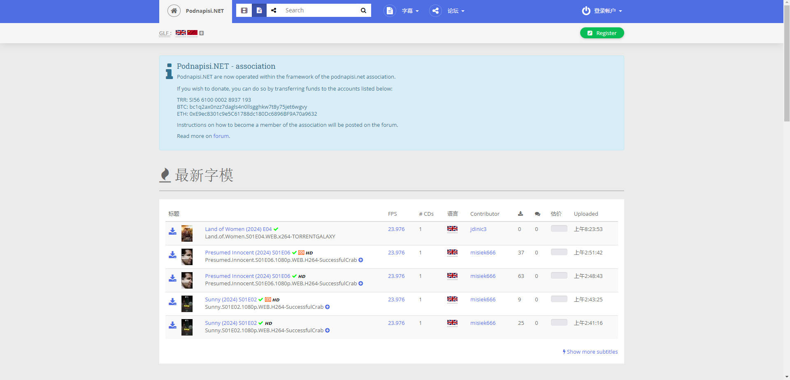Click the plus icon to add language filter
This screenshot has width=790, height=380.
pos(202,33)
